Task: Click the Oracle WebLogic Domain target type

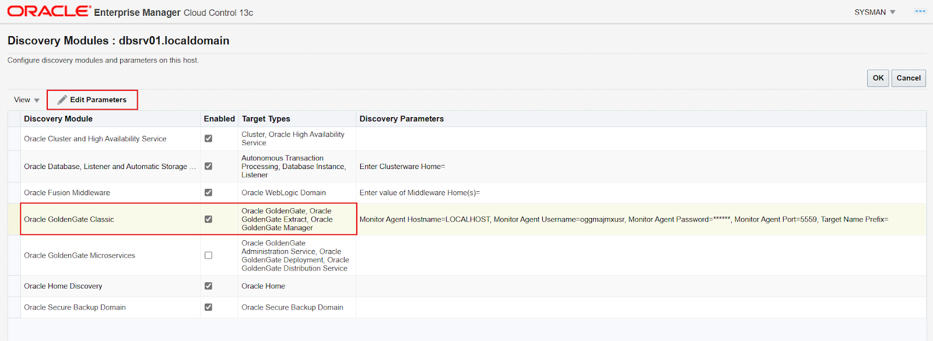Action: click(283, 192)
